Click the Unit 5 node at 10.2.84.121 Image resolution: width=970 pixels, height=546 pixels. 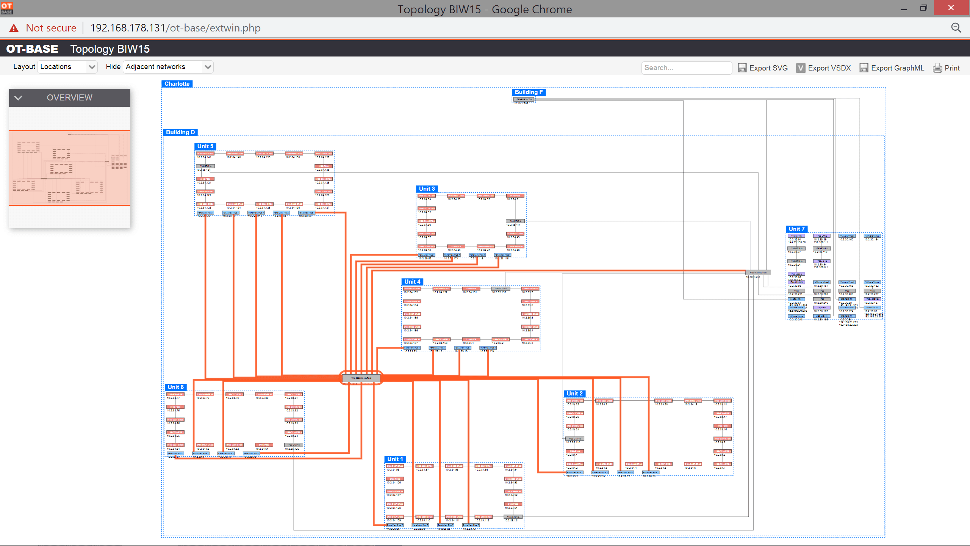tap(205, 179)
